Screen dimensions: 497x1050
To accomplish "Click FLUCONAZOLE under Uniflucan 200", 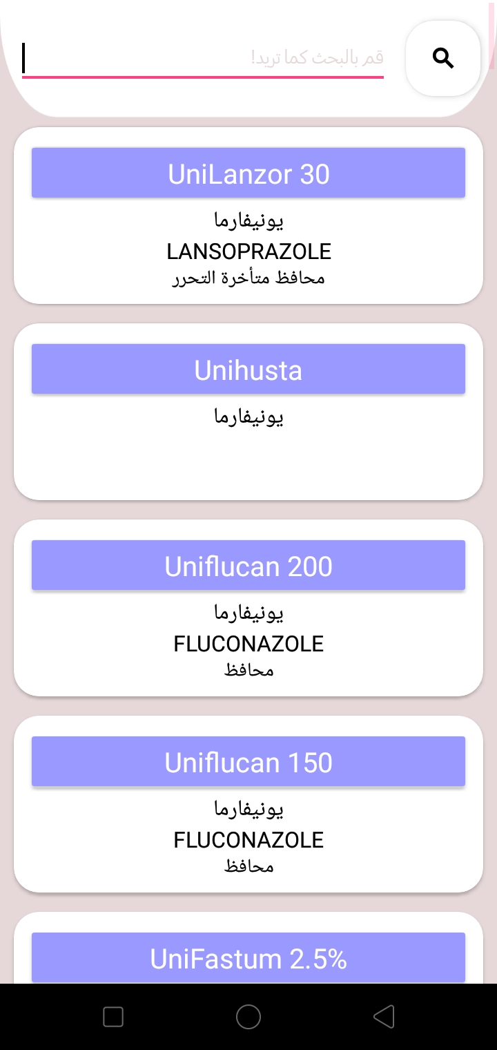I will point(248,644).
